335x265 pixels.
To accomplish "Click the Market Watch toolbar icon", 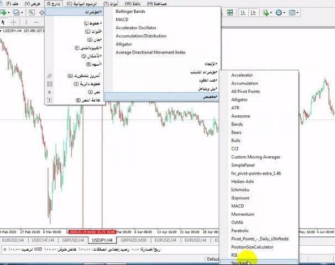I will tap(32, 13).
